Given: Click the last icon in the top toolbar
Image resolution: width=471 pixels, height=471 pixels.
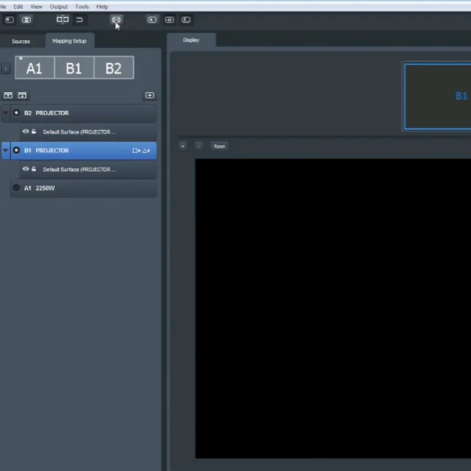Looking at the screenshot, I should point(186,19).
